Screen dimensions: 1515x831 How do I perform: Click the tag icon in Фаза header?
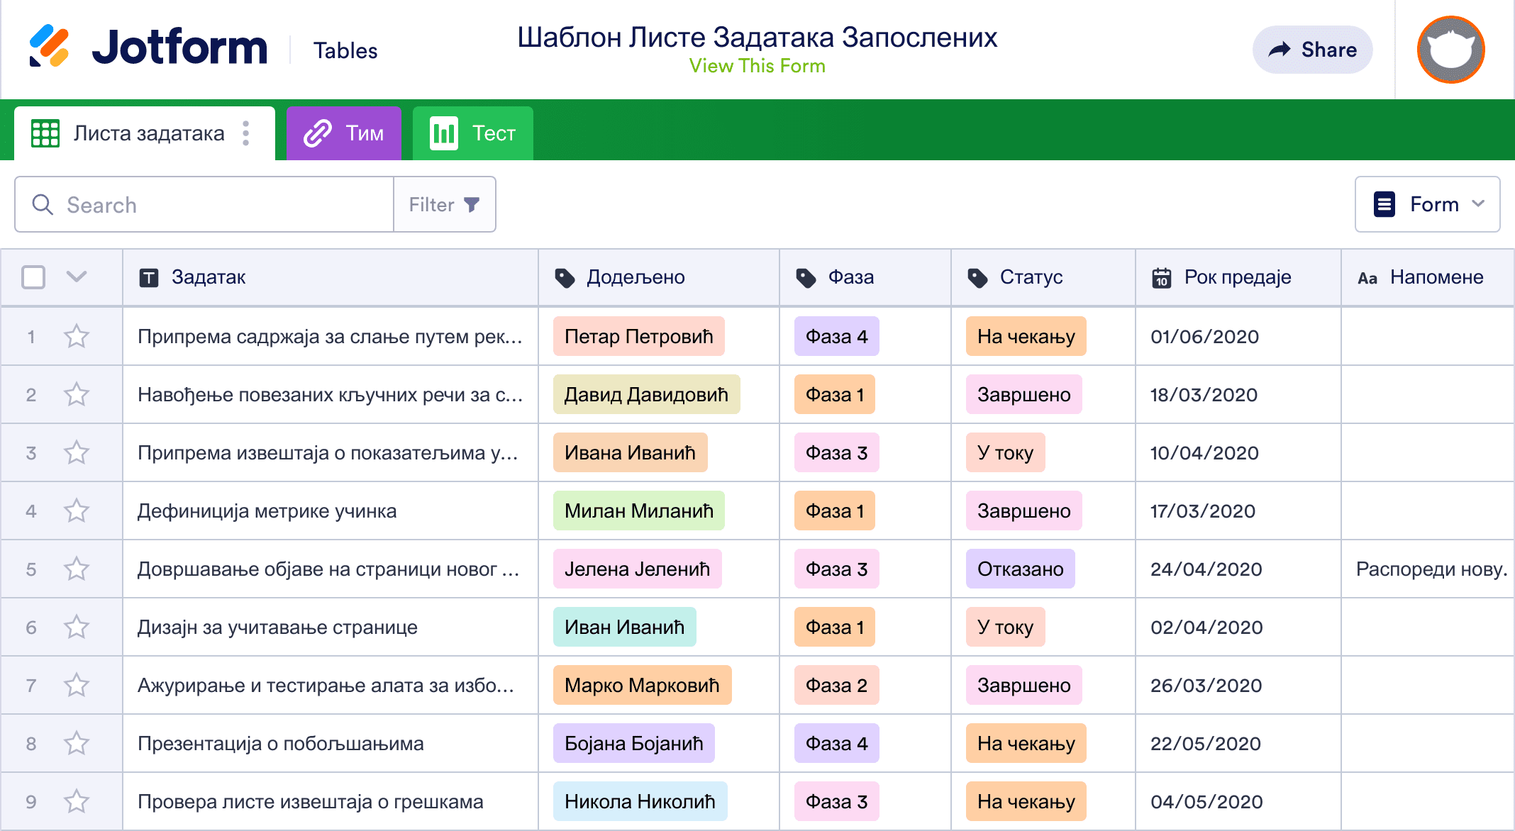(x=806, y=278)
